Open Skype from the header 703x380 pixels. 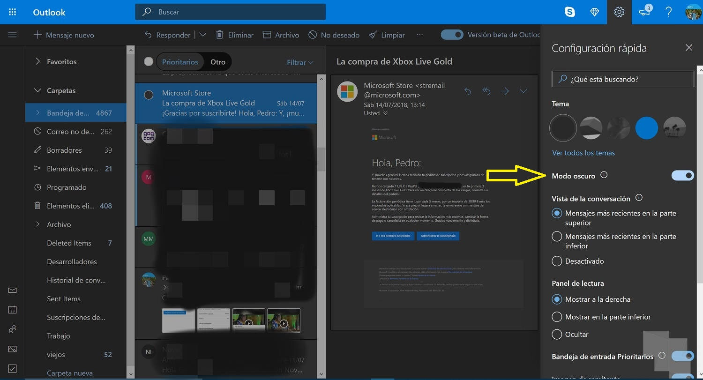tap(570, 12)
